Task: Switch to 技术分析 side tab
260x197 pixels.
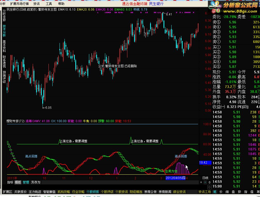Action: [x=4, y=31]
